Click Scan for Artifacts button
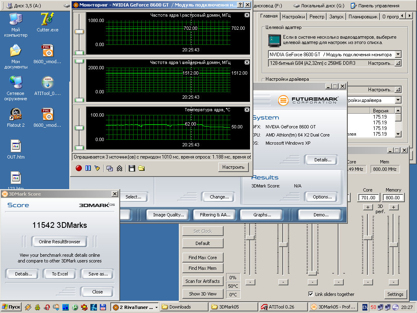Viewport: 417px width, 313px height. (x=203, y=281)
